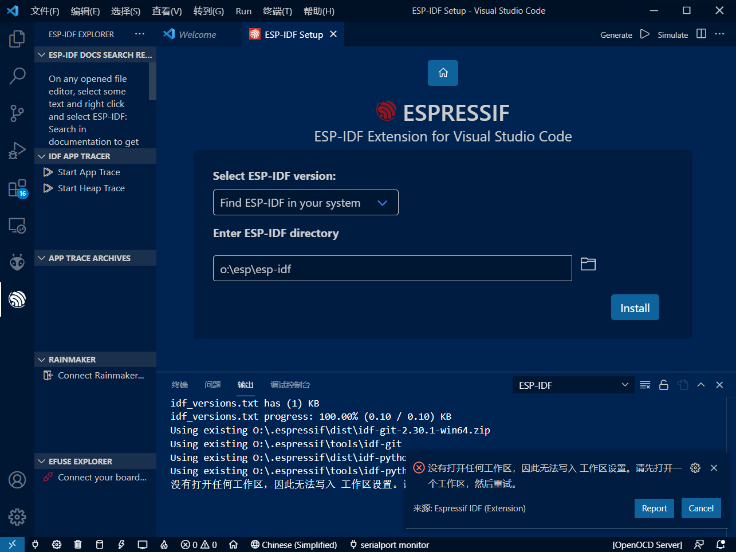Open the Extensions view with 16 badge
The width and height of the screenshot is (736, 552).
coord(17,188)
